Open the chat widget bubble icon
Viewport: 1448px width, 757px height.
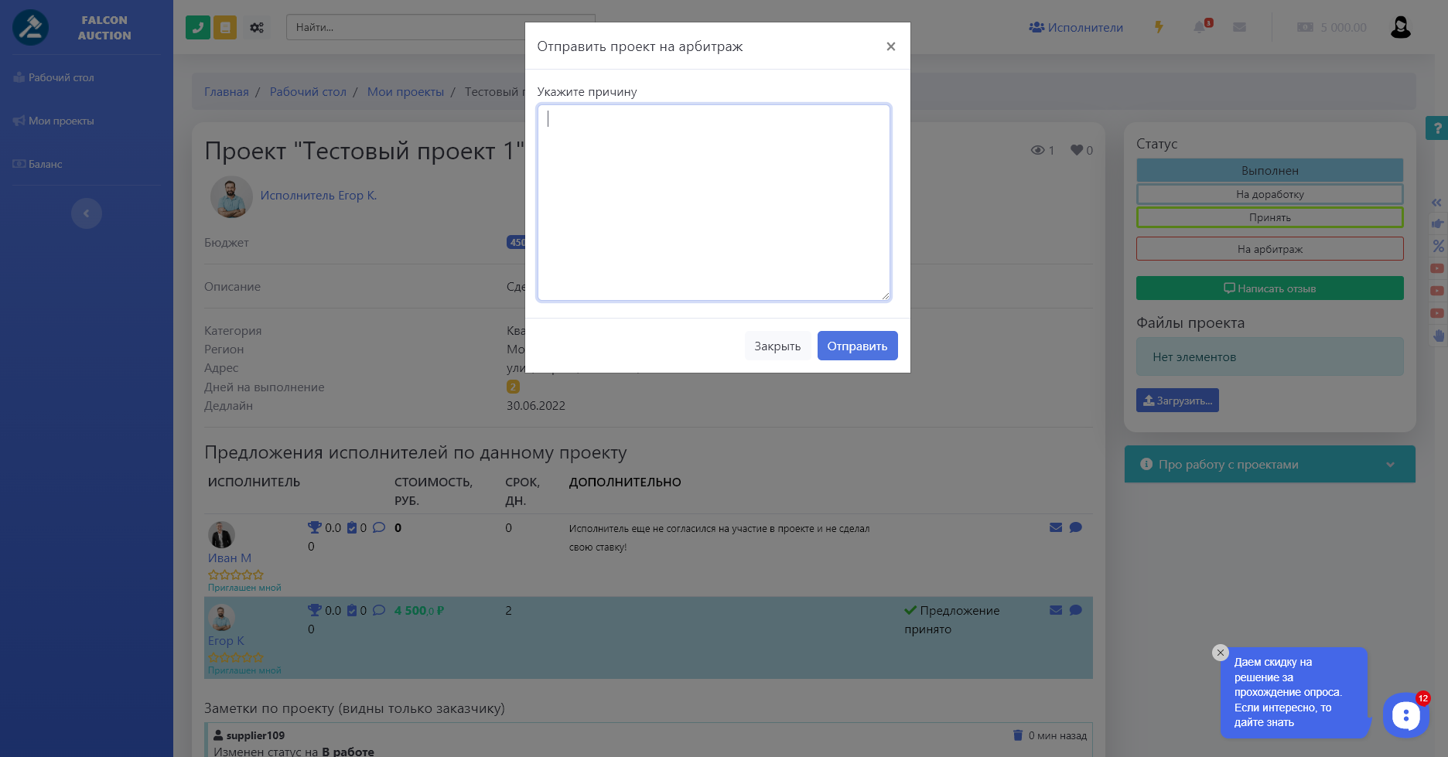(1405, 715)
